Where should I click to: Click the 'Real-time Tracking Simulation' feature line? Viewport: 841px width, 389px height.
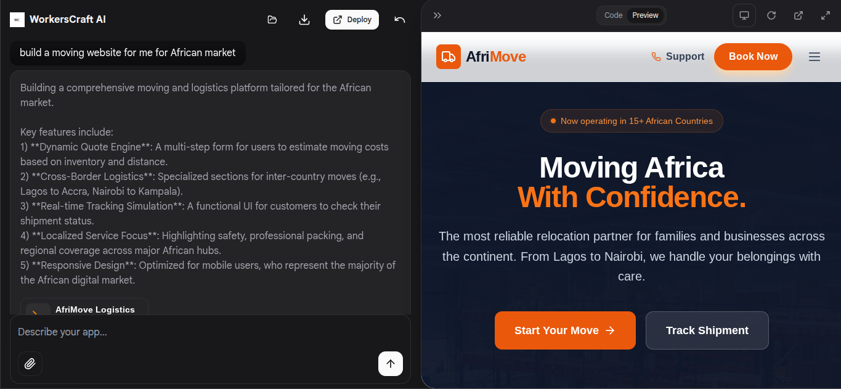[200, 213]
